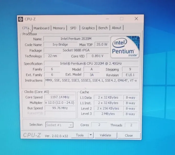
Task: Click the Specification field text
Action: tap(91, 63)
